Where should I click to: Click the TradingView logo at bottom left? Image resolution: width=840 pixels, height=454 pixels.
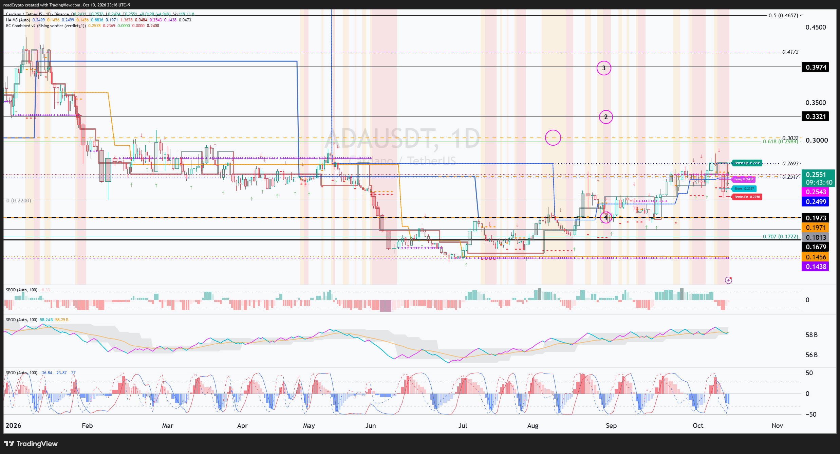pos(31,444)
